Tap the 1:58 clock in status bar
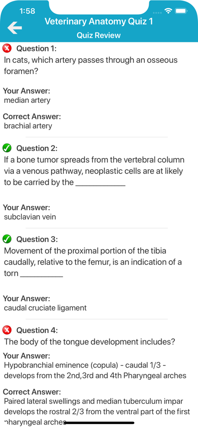Image resolution: width=198 pixels, height=428 pixels. coord(27,11)
